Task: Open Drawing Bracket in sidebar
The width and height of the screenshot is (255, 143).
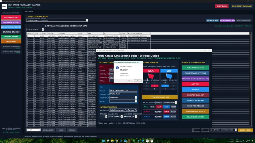Action: (11, 32)
